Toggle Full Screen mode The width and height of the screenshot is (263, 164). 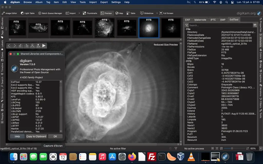[166, 13]
